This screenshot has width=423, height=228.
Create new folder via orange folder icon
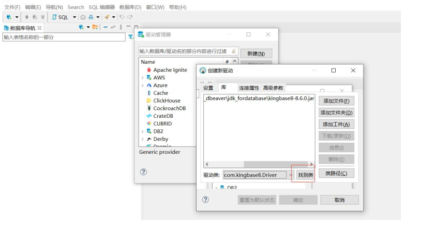[x=95, y=27]
